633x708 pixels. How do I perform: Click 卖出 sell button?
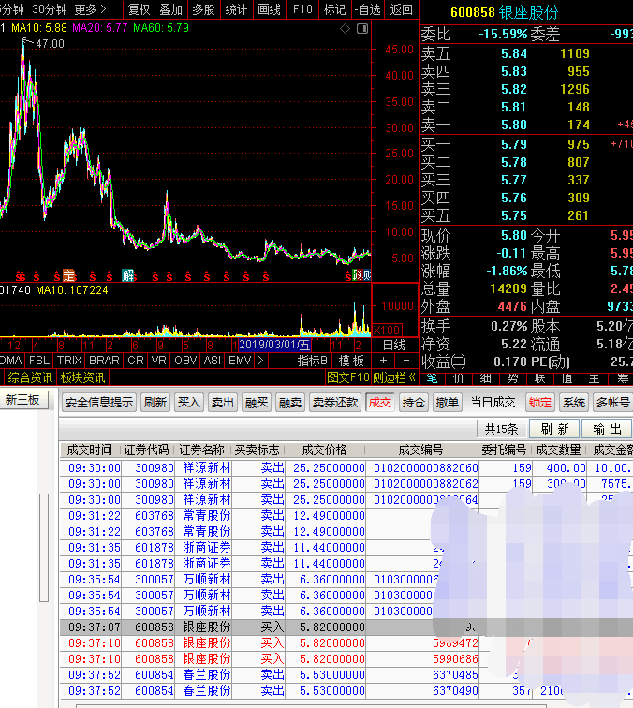223,403
